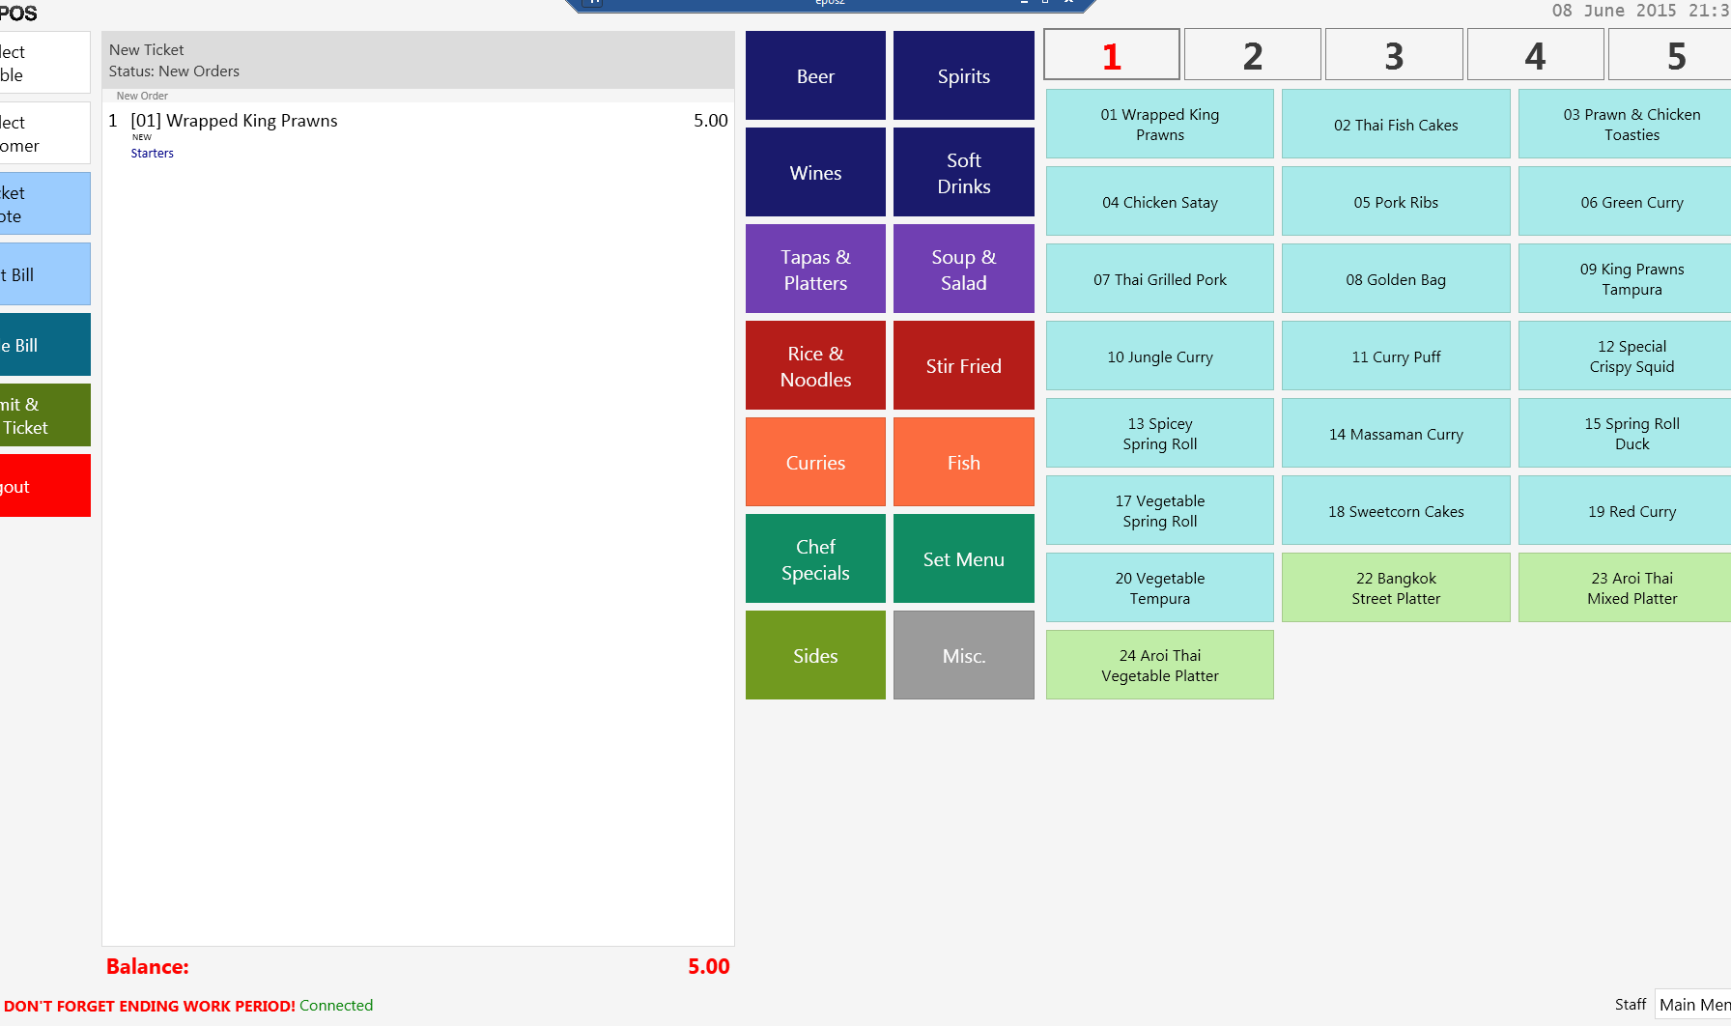Click the red Logout button
This screenshot has height=1026, width=1731.
coord(44,486)
